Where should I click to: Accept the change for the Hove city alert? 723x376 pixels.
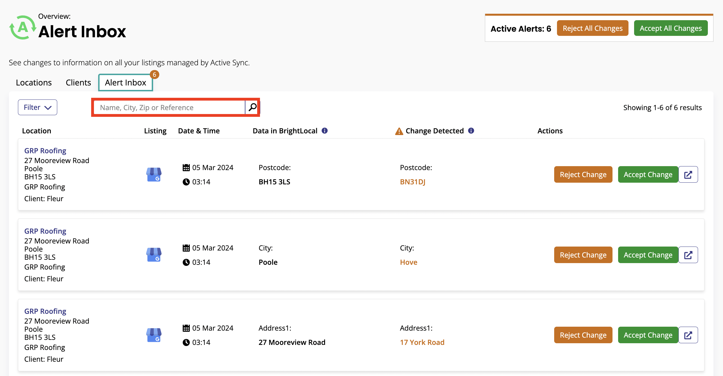click(x=648, y=255)
